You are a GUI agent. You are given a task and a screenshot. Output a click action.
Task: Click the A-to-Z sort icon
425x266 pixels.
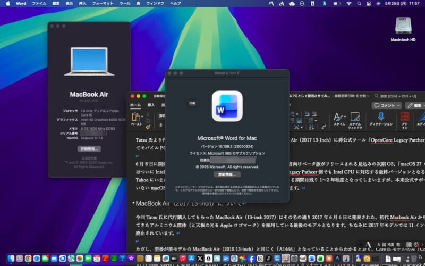[x=311, y=127]
